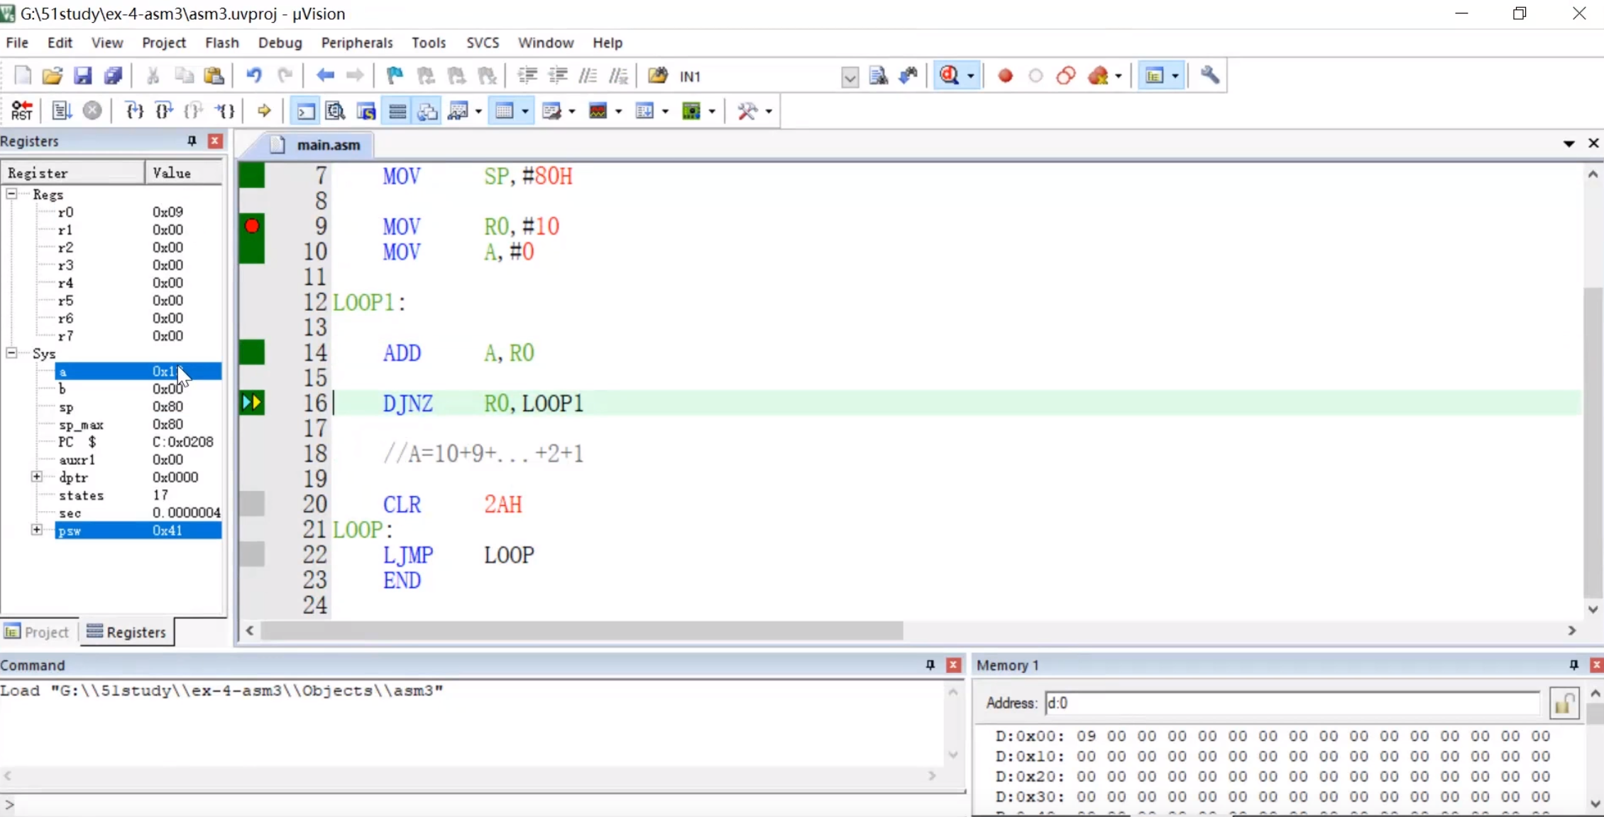
Task: Expand the dptr register entry
Action: coord(36,477)
